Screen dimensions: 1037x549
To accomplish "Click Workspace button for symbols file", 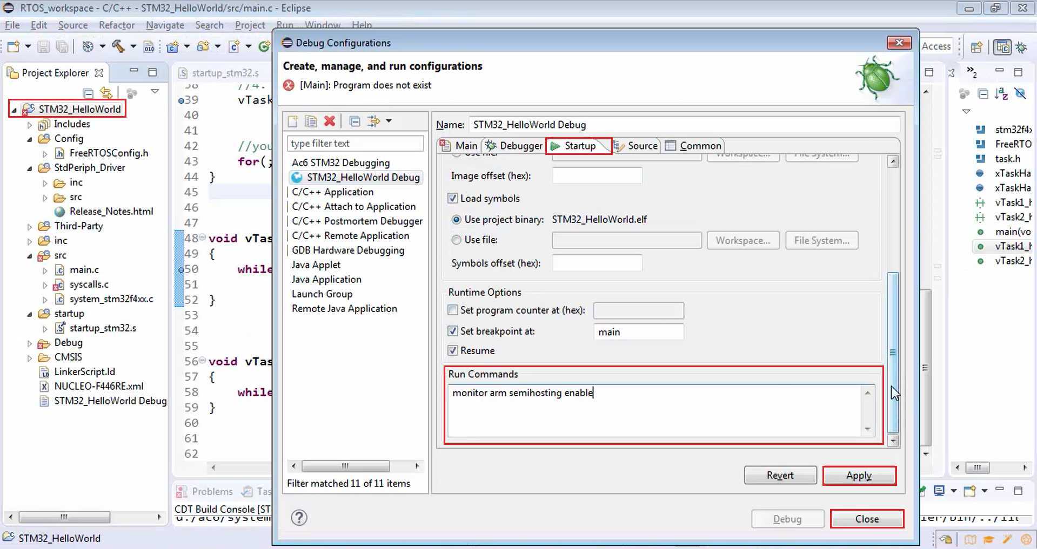I will [743, 240].
